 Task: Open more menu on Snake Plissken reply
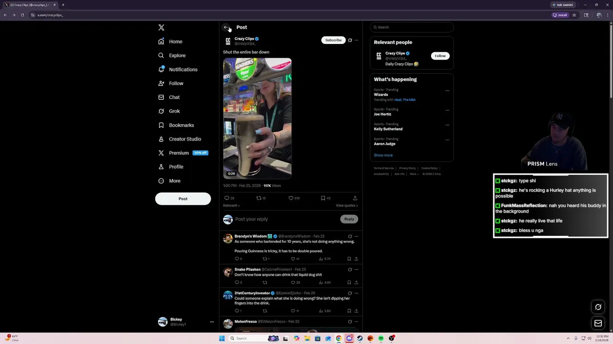(356, 269)
